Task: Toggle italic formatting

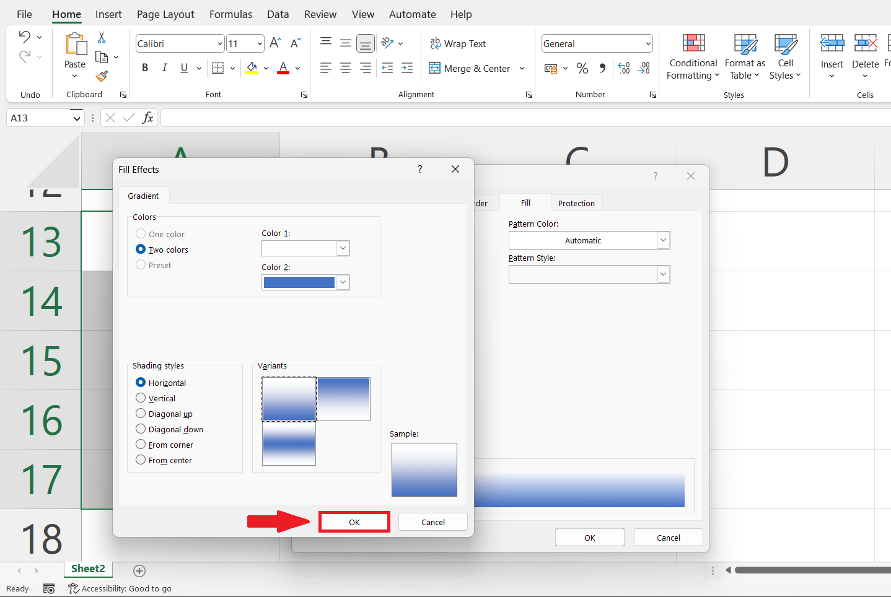Action: [163, 68]
